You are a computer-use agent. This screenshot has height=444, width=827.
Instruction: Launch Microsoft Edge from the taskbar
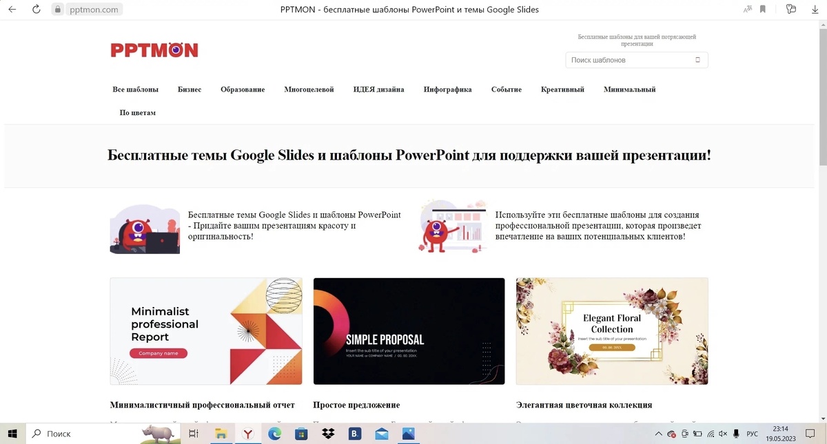[x=274, y=434]
